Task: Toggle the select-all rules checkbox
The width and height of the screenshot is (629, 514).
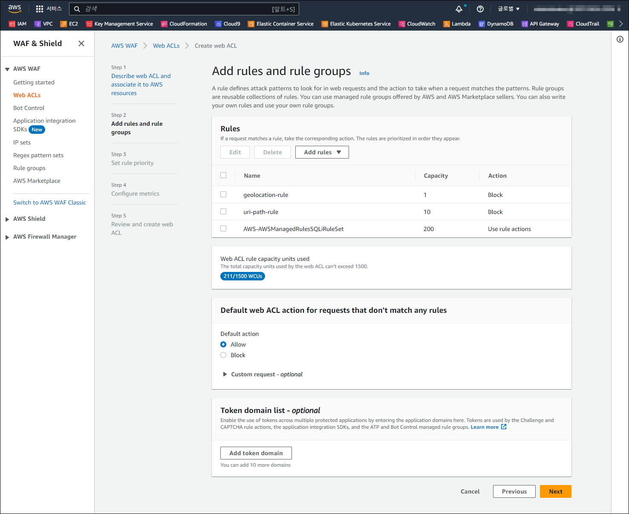Action: point(223,175)
